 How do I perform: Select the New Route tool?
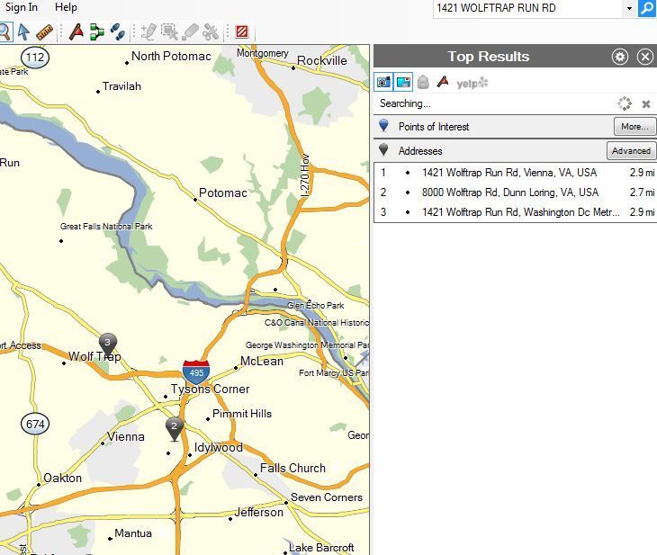(x=97, y=31)
